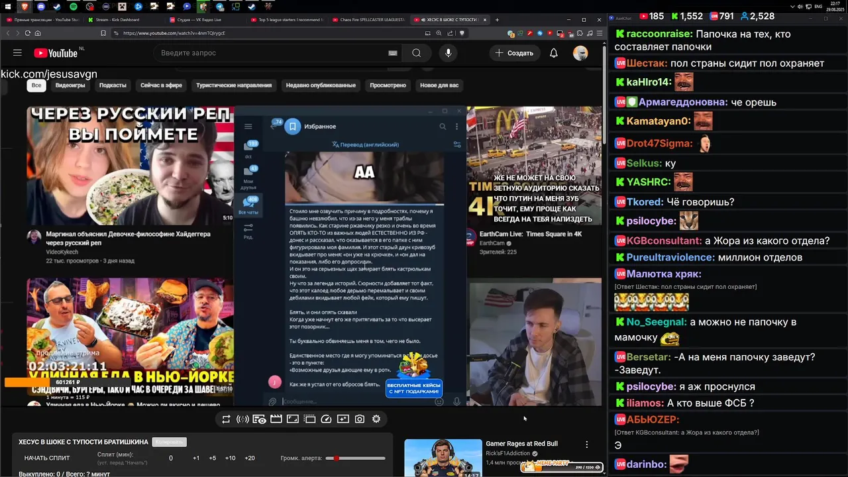The image size is (848, 477).
Task: Click the playlist eye icon in toolbar
Action: 259,419
